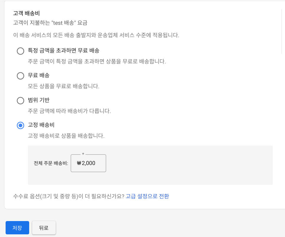Viewport: 285px width, 237px height.
Task: Click the '무료 배송' option label
Action: click(x=39, y=75)
